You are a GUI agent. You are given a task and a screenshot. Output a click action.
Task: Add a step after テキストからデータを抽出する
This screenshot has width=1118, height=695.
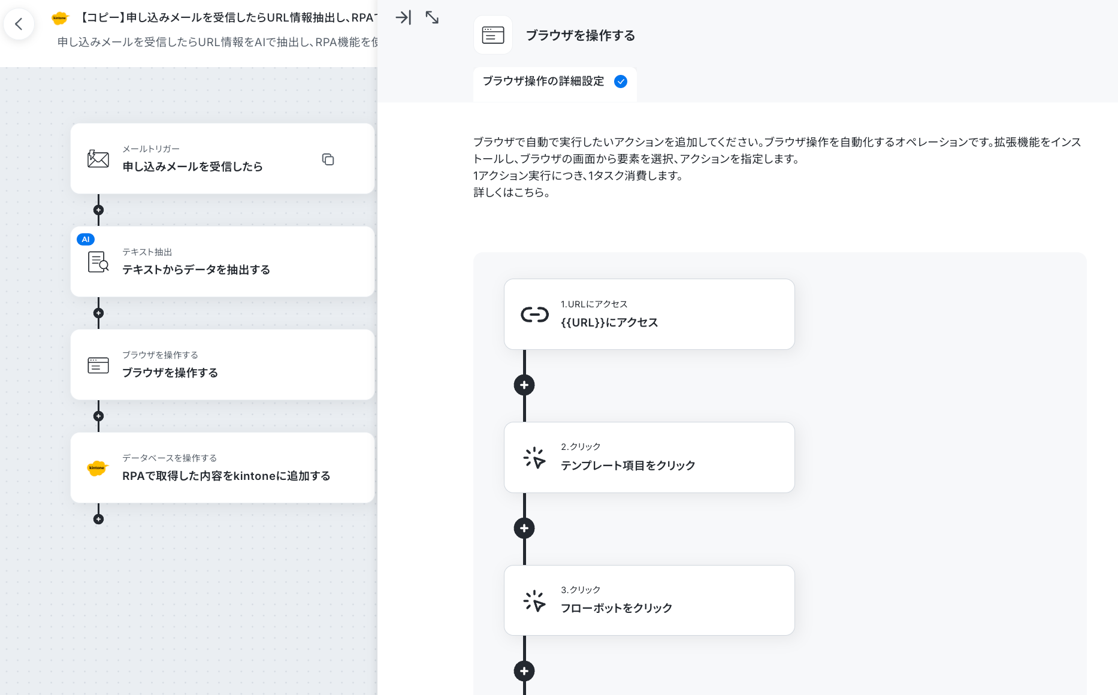point(99,313)
